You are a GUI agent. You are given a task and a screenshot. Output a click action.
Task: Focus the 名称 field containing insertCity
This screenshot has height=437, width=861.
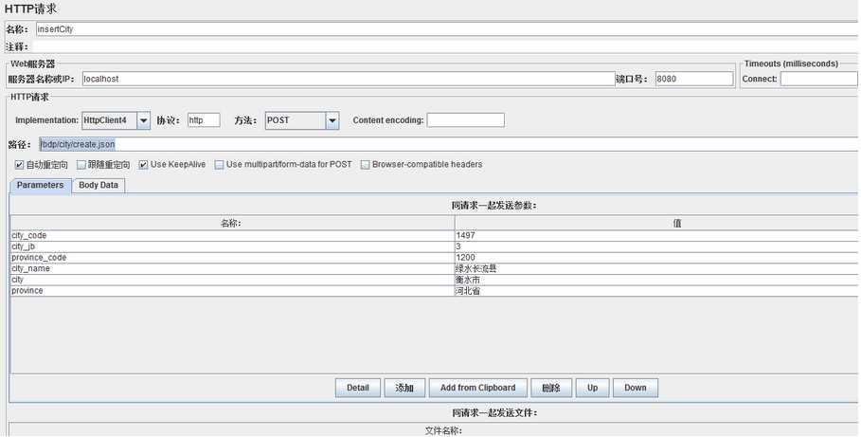pos(447,29)
